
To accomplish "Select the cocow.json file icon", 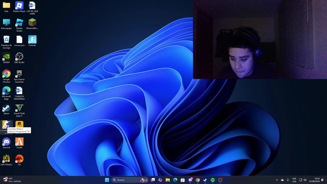I will tap(19, 41).
